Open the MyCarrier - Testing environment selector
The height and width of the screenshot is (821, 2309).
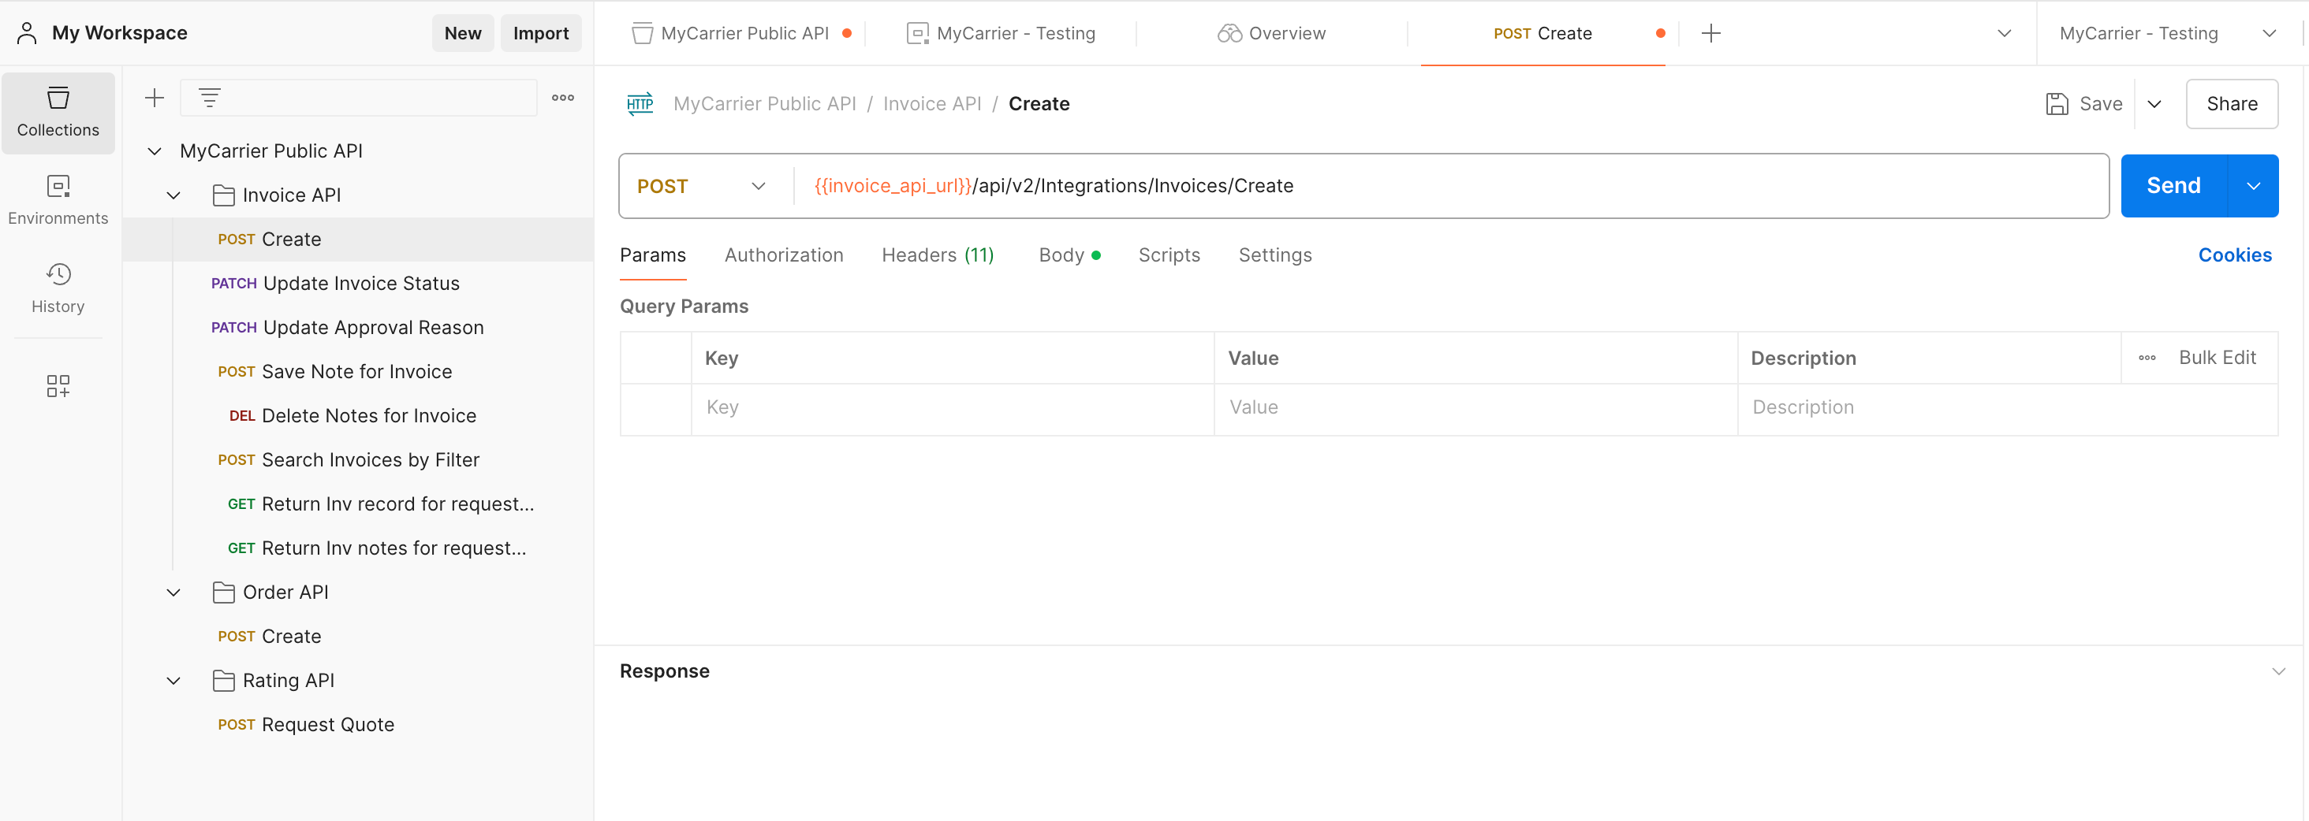[2169, 33]
